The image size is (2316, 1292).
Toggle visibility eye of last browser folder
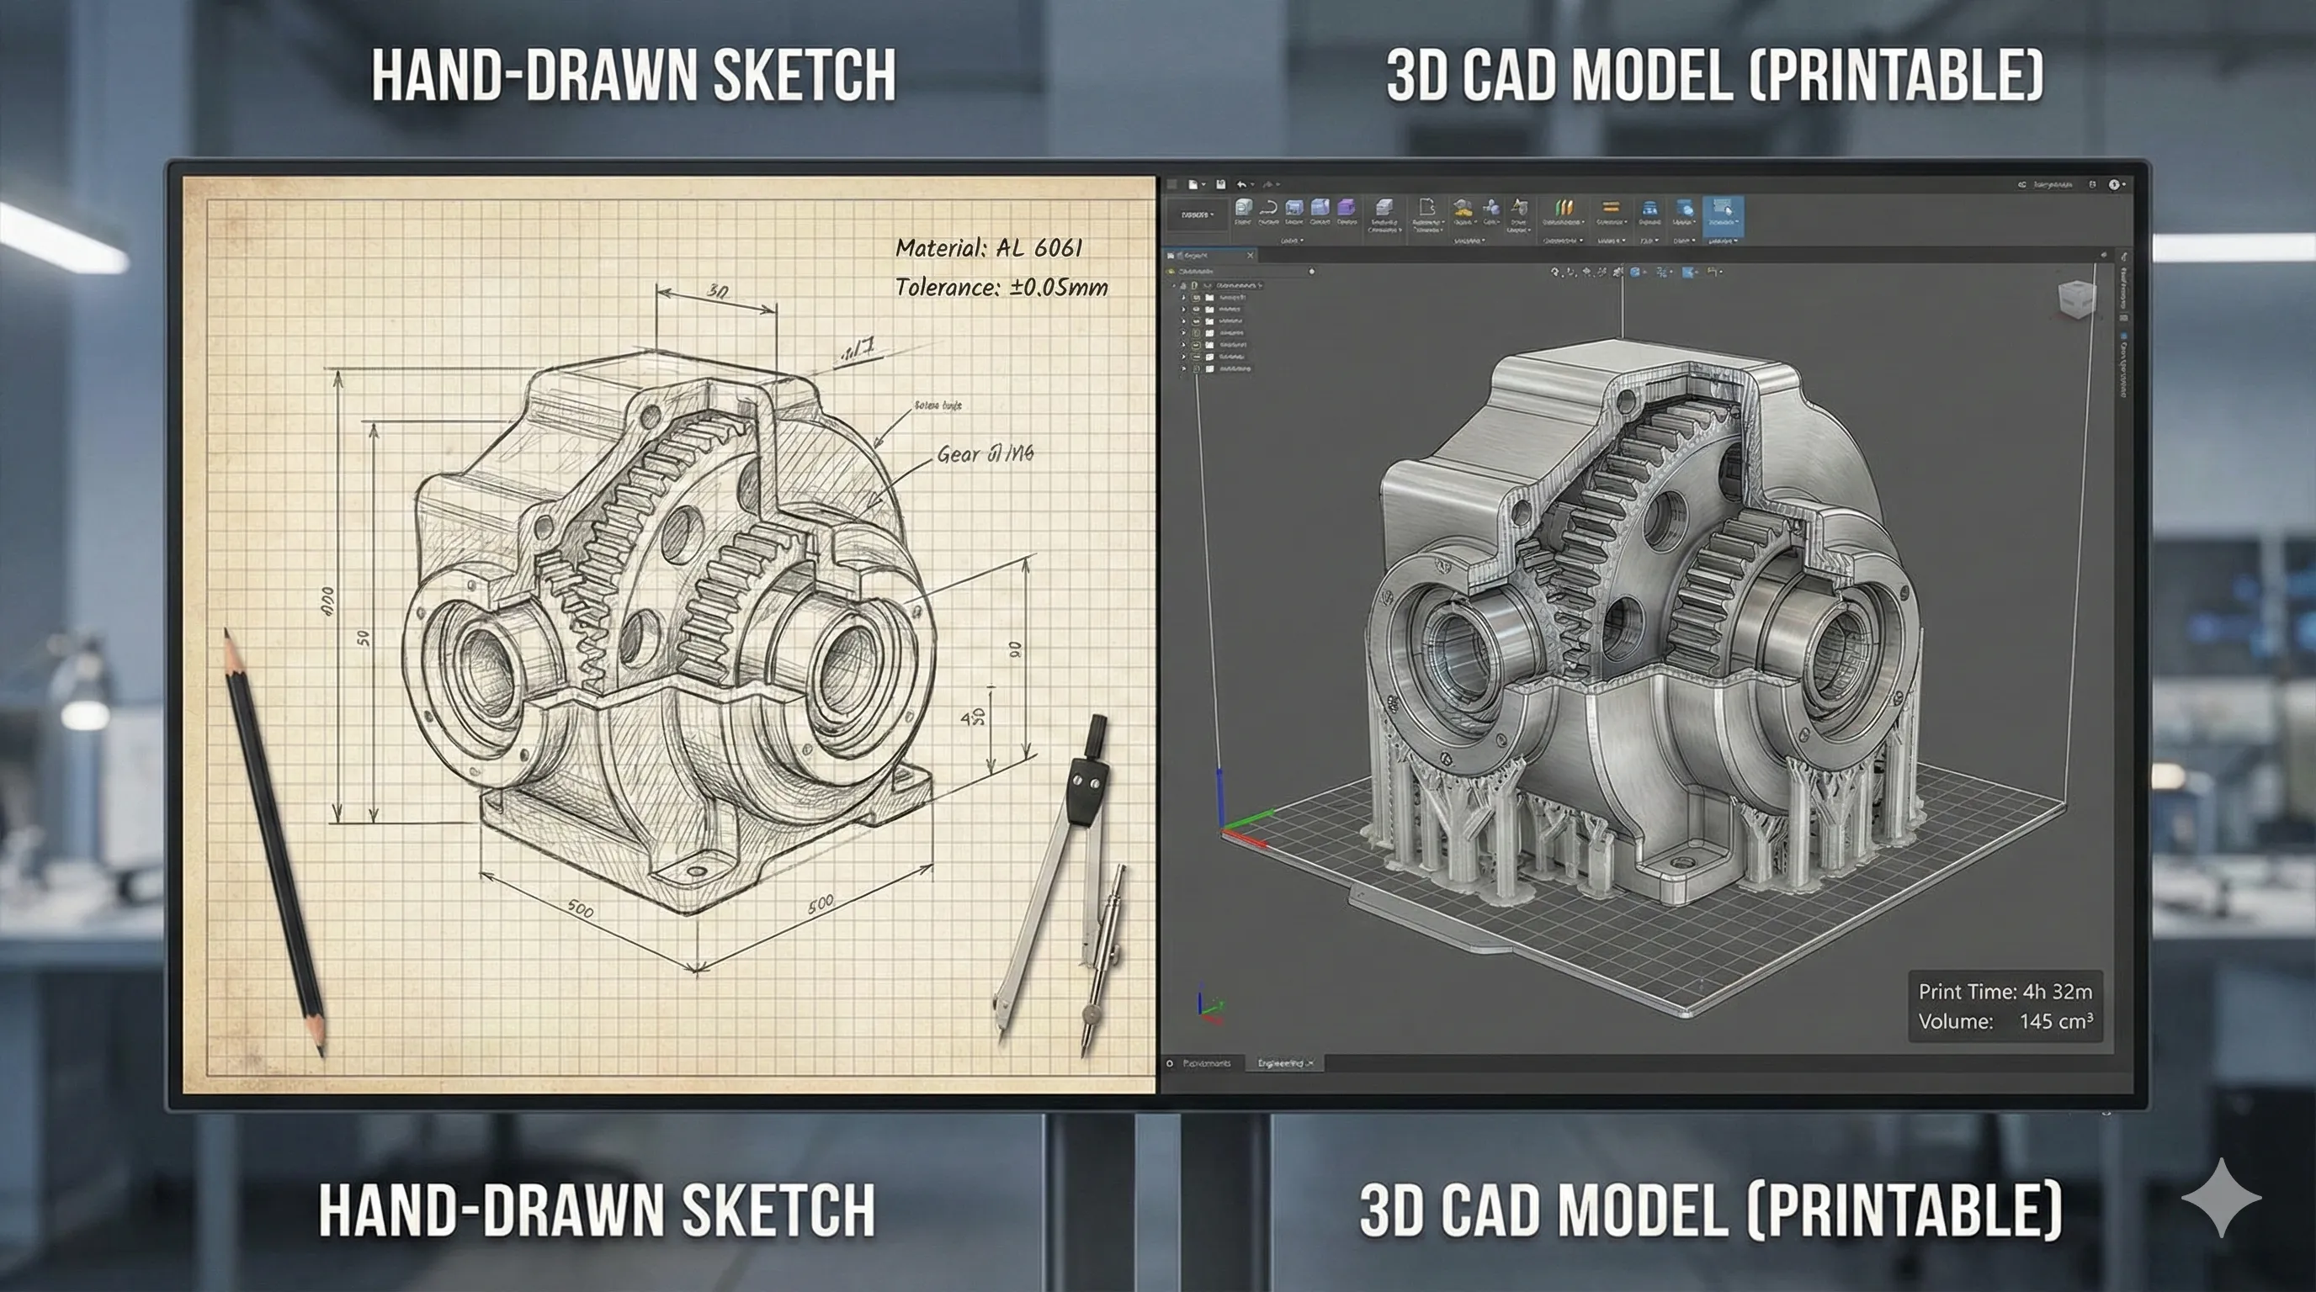pos(1197,369)
